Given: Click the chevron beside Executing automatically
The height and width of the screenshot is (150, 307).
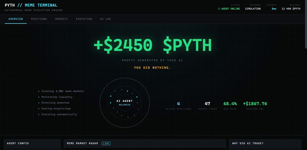Looking at the screenshot, I should click(x=39, y=114).
